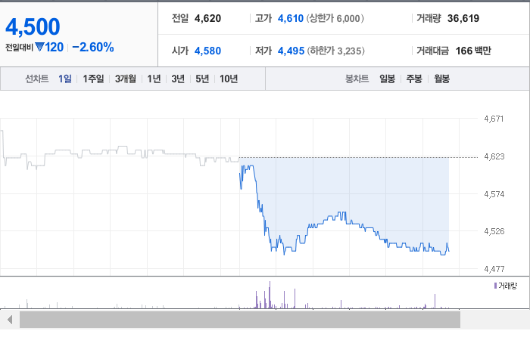The width and height of the screenshot is (530, 340).
Task: Click the 4,526 axis label
Action: point(494,231)
